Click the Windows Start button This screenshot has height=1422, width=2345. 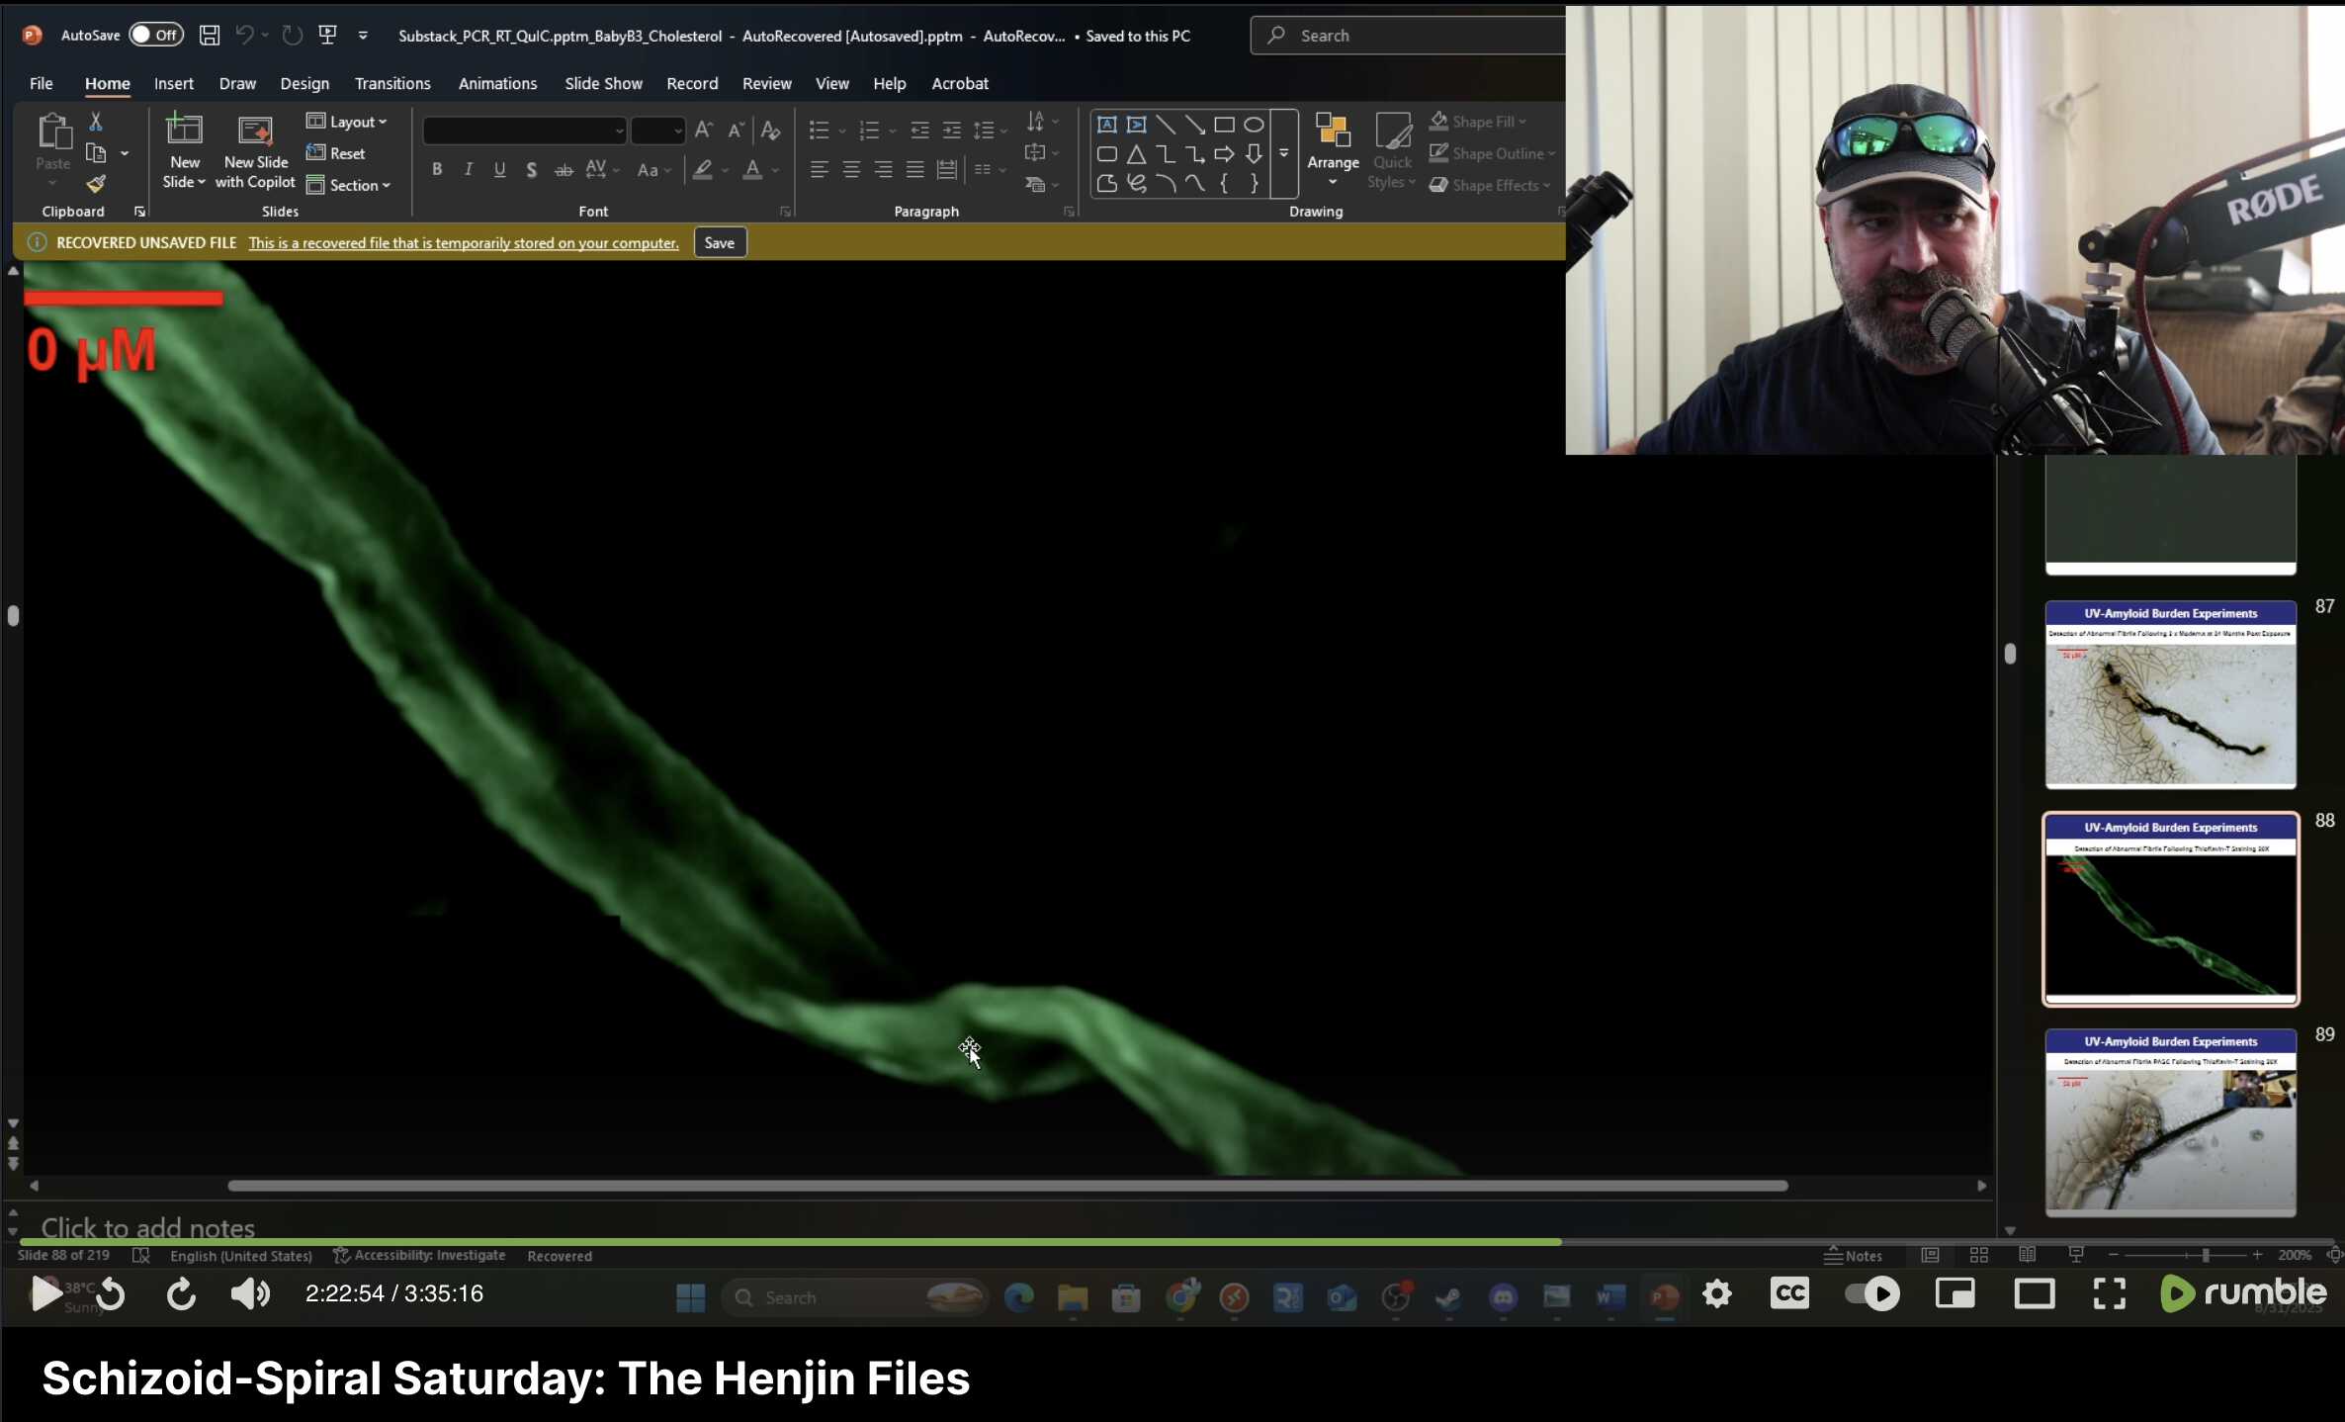(x=691, y=1297)
